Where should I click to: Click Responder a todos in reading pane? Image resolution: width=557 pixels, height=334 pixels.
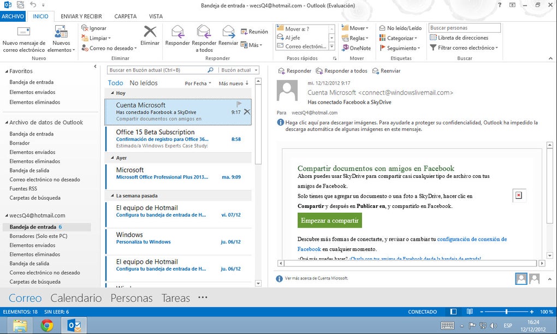(x=341, y=70)
